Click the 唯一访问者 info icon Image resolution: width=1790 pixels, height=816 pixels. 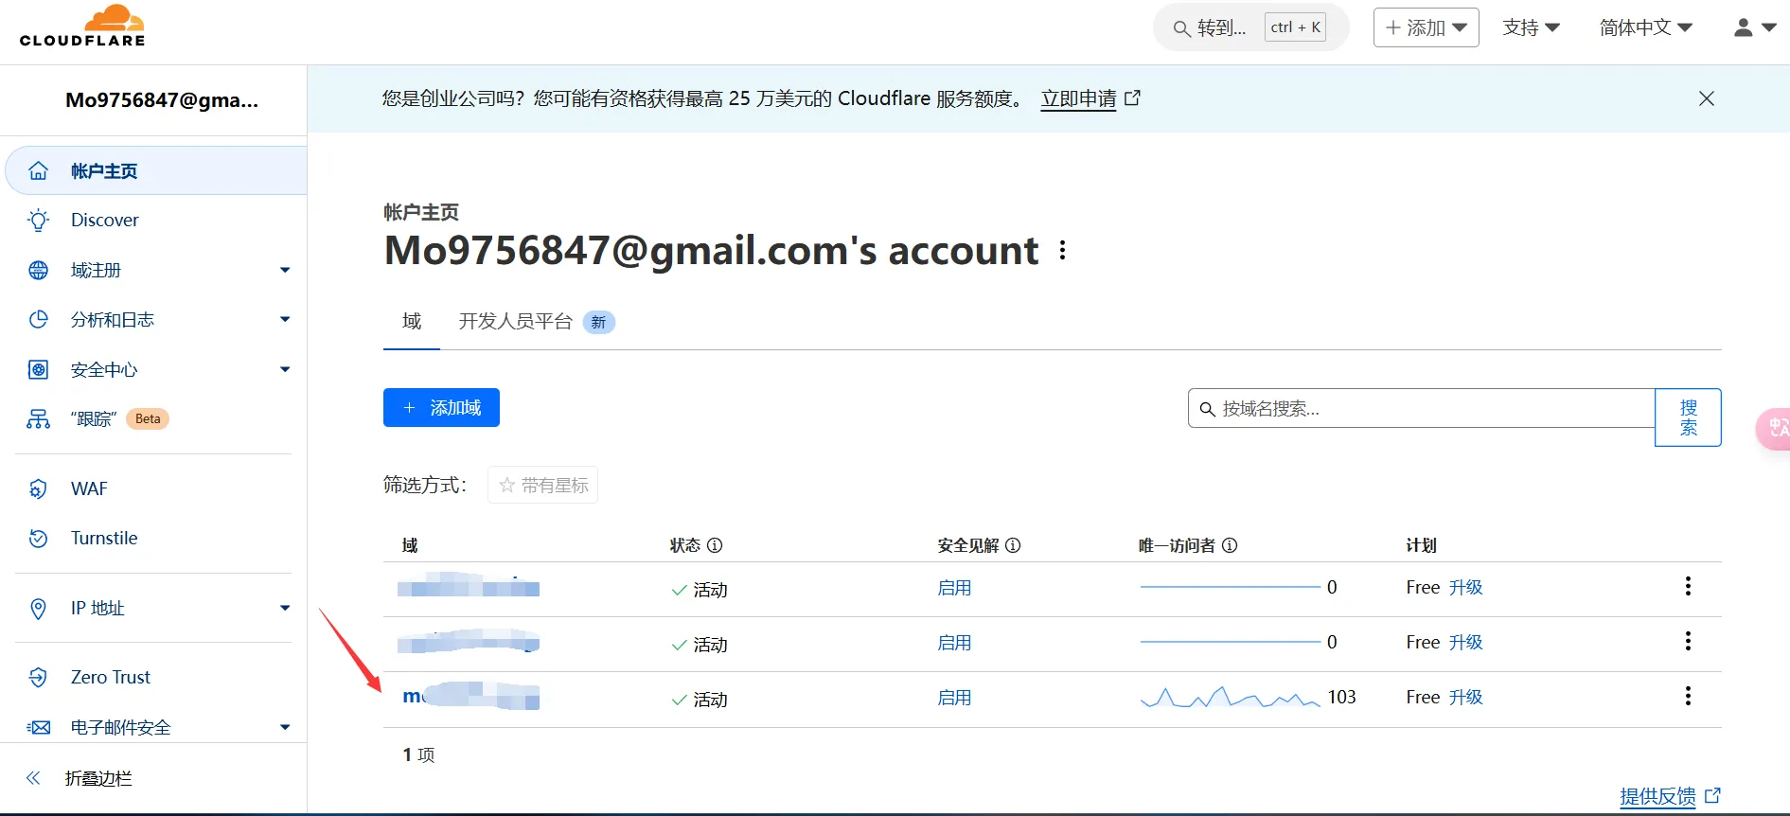1231,545
